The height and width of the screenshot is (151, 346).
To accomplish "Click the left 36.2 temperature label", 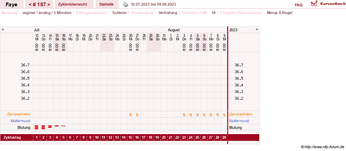I will click(25, 98).
